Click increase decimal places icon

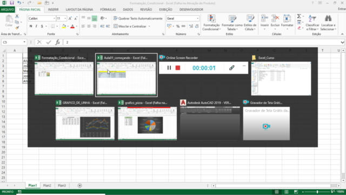(x=191, y=26)
